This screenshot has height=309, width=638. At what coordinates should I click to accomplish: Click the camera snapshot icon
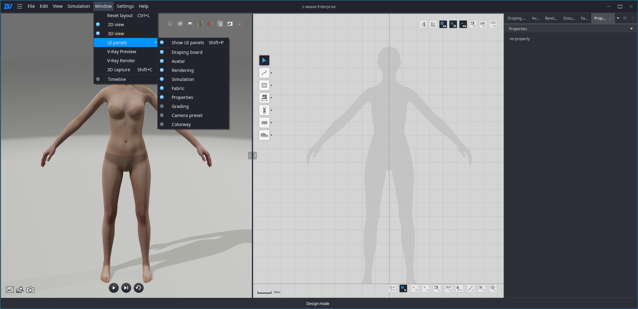pos(30,290)
